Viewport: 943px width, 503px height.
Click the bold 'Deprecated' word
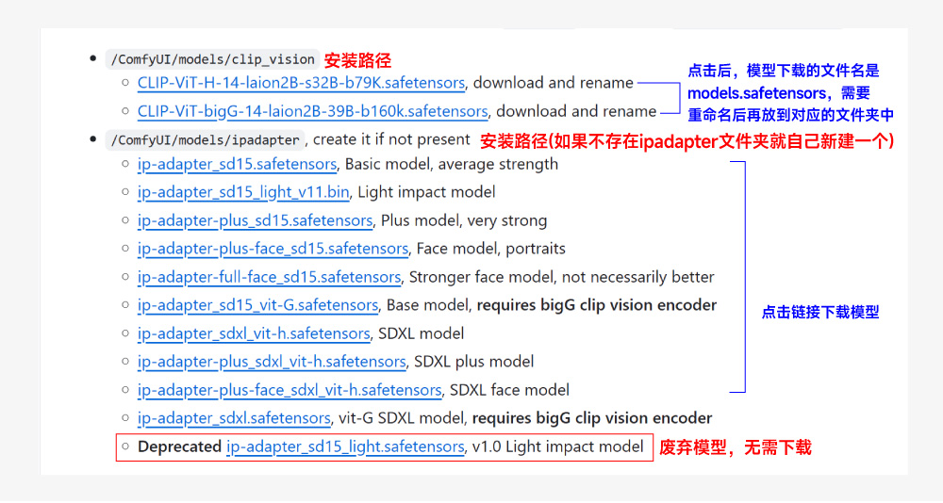179,447
